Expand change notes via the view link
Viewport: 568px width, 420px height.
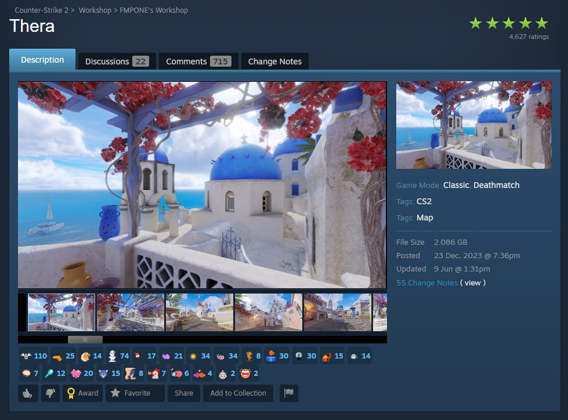pos(472,283)
